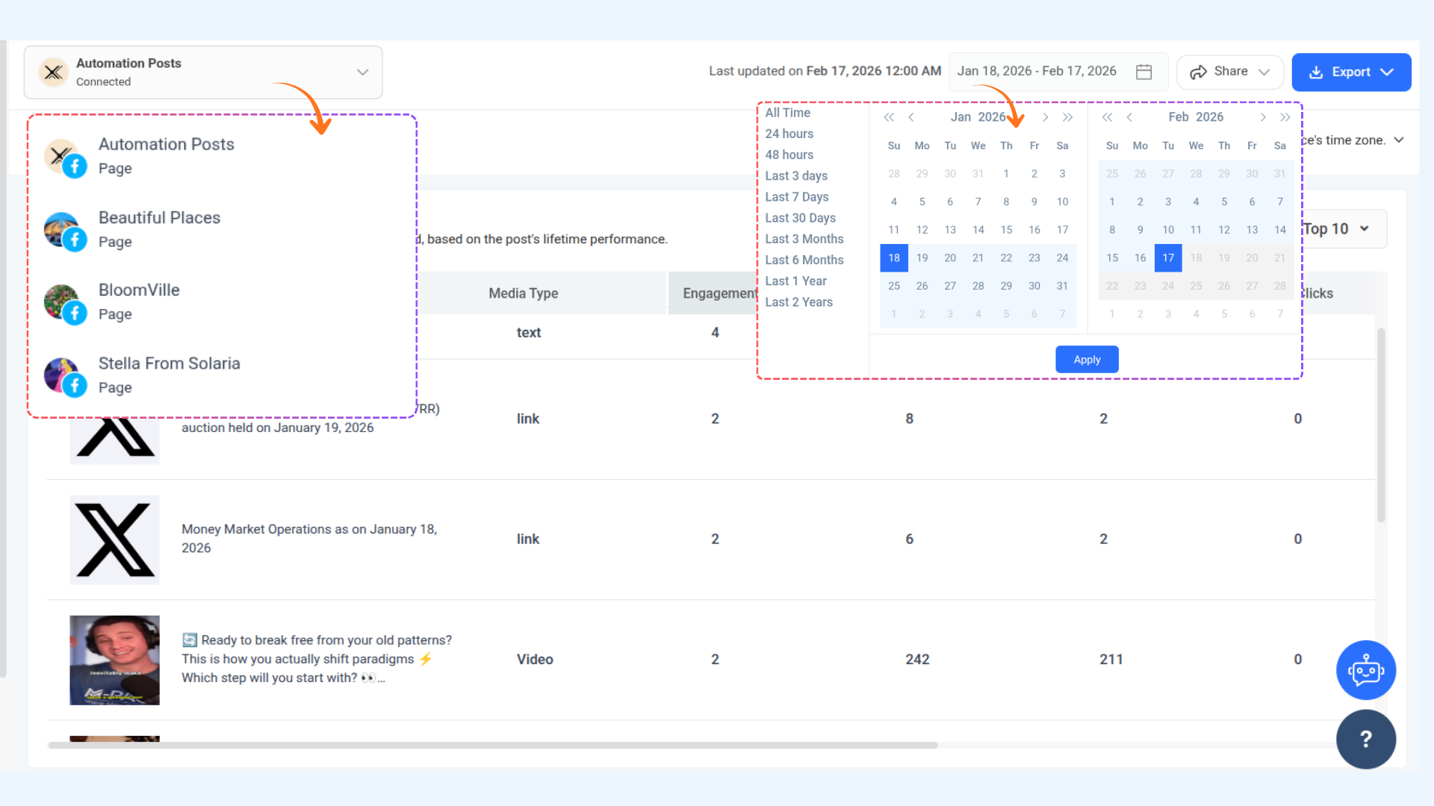Go to previous month in January calendar
The image size is (1434, 806).
pyautogui.click(x=911, y=117)
